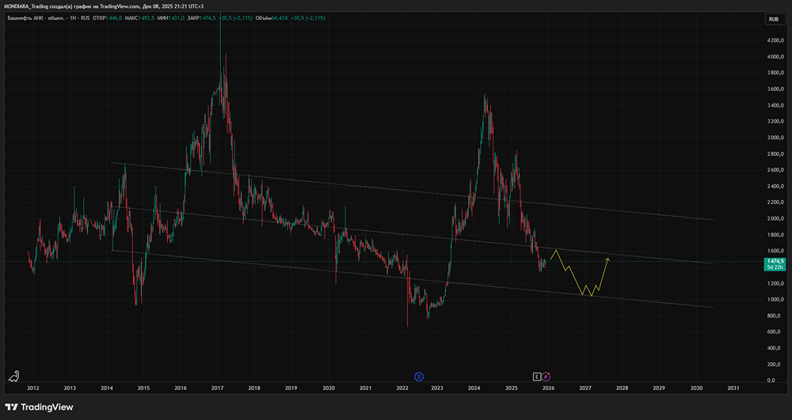Screen dimensions: 792x420
Task: Click the 2026 label on time axis
Action: tap(548, 388)
